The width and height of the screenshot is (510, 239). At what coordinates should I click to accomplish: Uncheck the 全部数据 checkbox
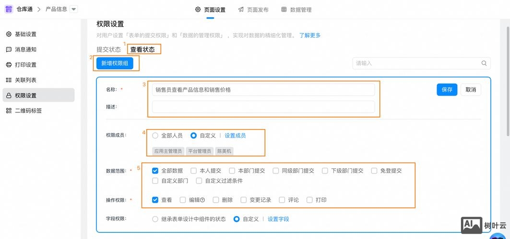tap(155, 171)
